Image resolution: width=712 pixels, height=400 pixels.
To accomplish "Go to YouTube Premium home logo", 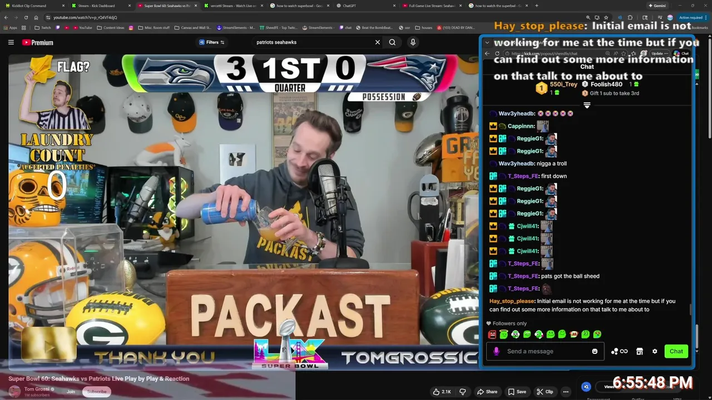I will [x=38, y=42].
